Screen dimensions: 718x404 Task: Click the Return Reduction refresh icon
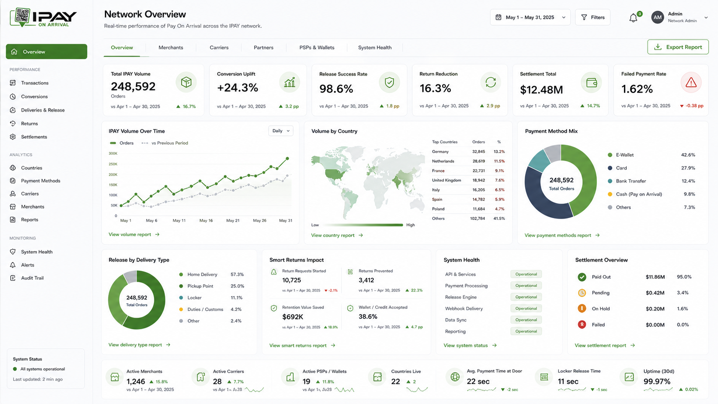(490, 82)
